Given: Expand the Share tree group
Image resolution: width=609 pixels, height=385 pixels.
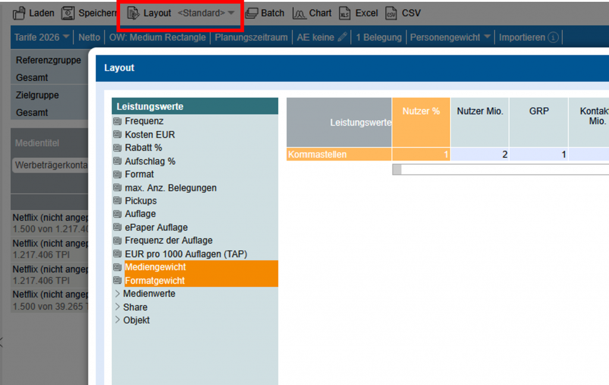Looking at the screenshot, I should point(117,307).
